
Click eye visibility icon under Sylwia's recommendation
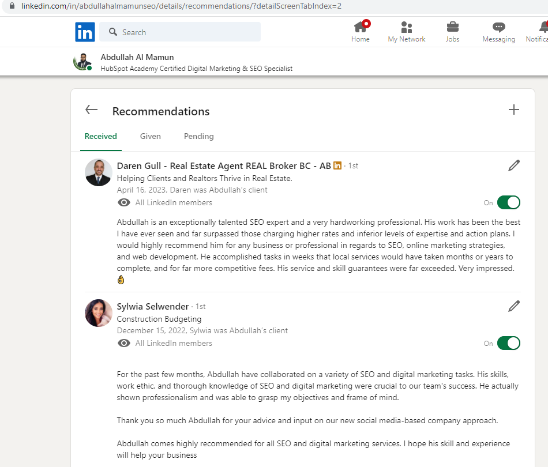(123, 344)
